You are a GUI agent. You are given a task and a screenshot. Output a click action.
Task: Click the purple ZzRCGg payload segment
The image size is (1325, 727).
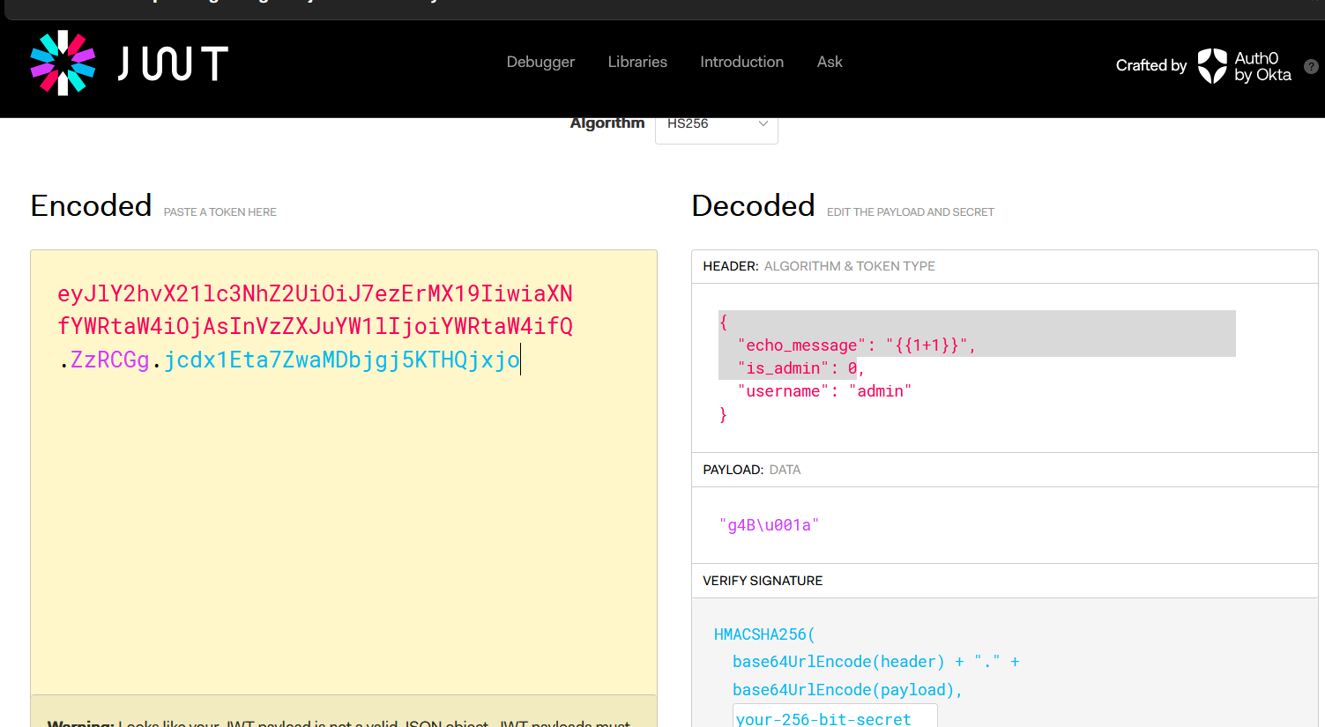coord(110,360)
